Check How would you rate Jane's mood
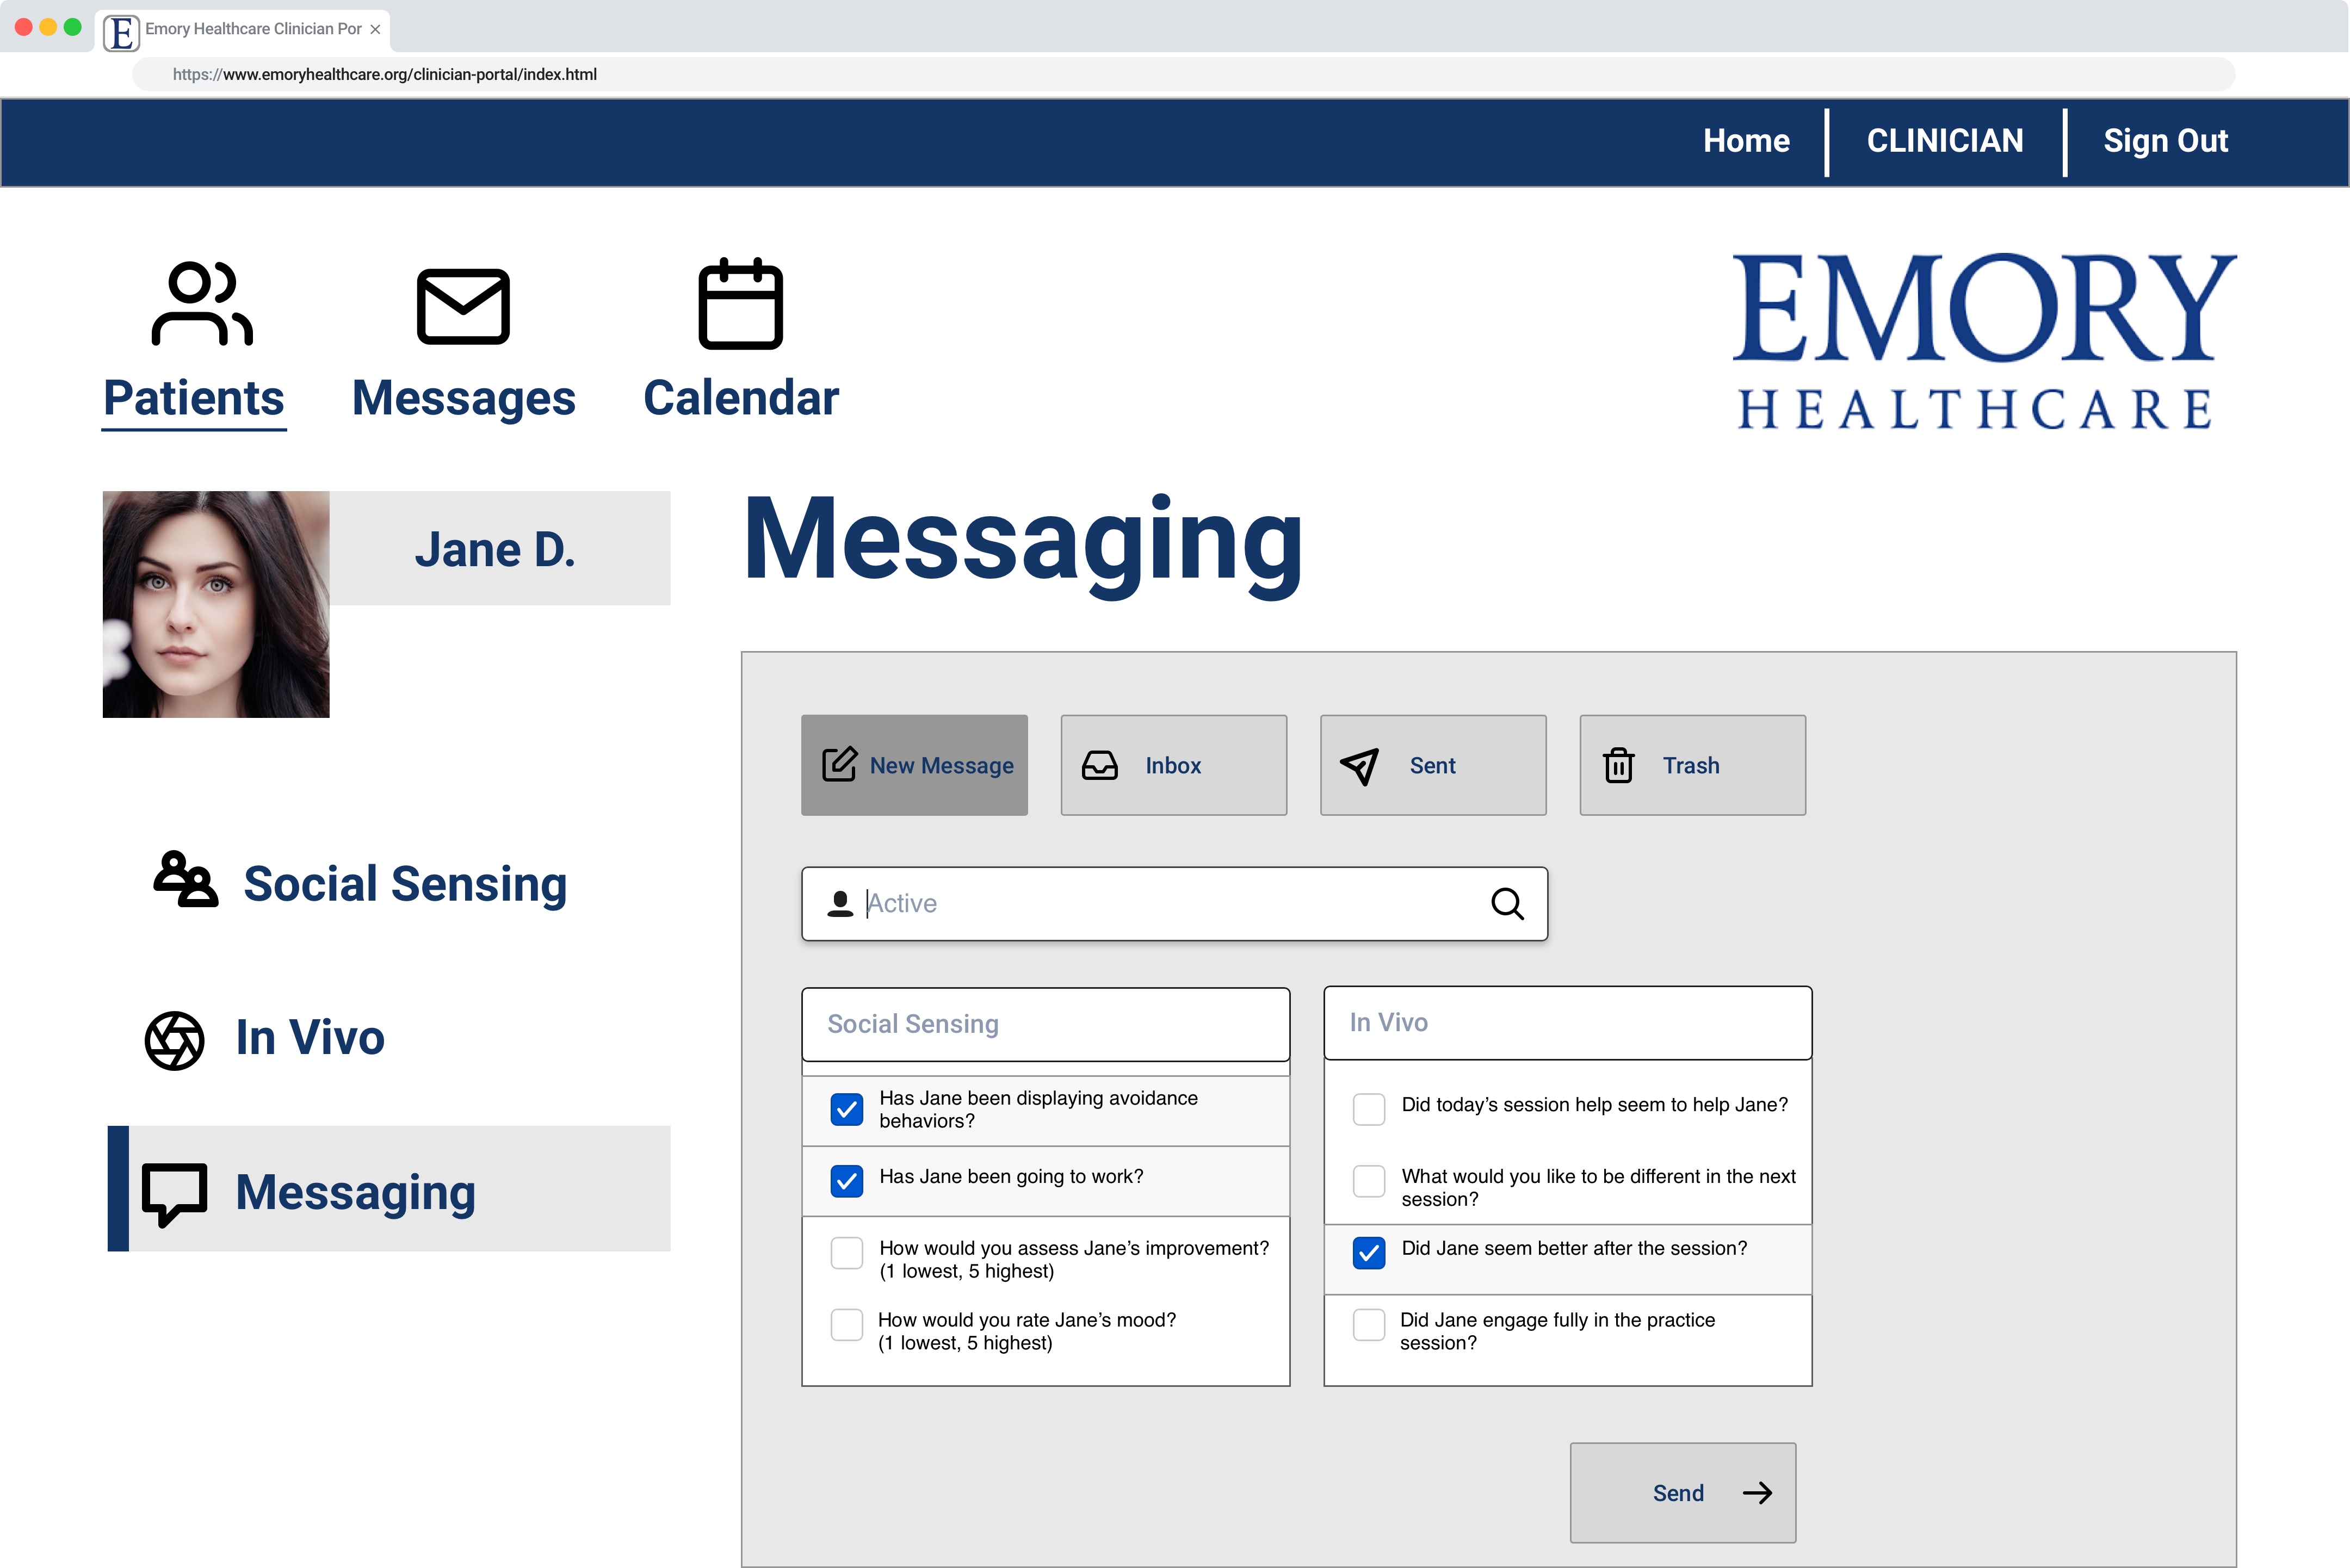 [x=846, y=1325]
